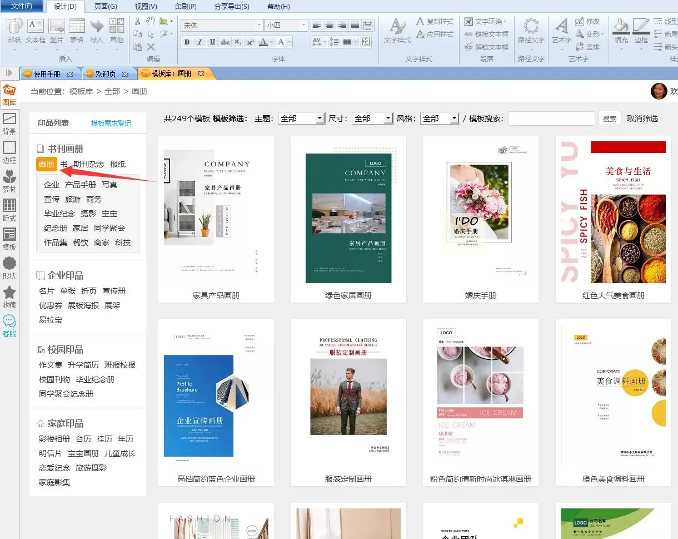Open the 页面(G) ribbon tab
This screenshot has height=539, width=678.
coord(106,7)
